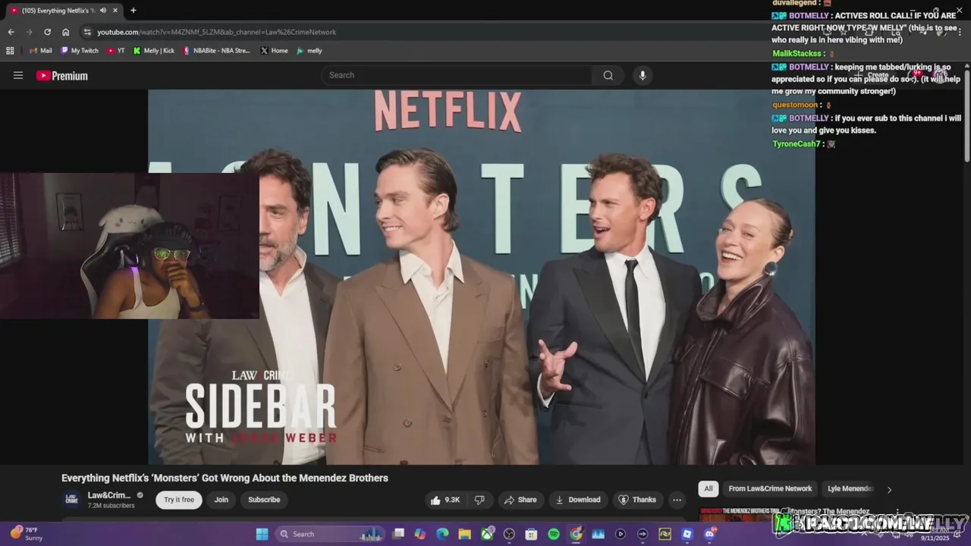Viewport: 971px width, 546px height.
Task: Open more actions ellipsis below video
Action: coord(677,500)
